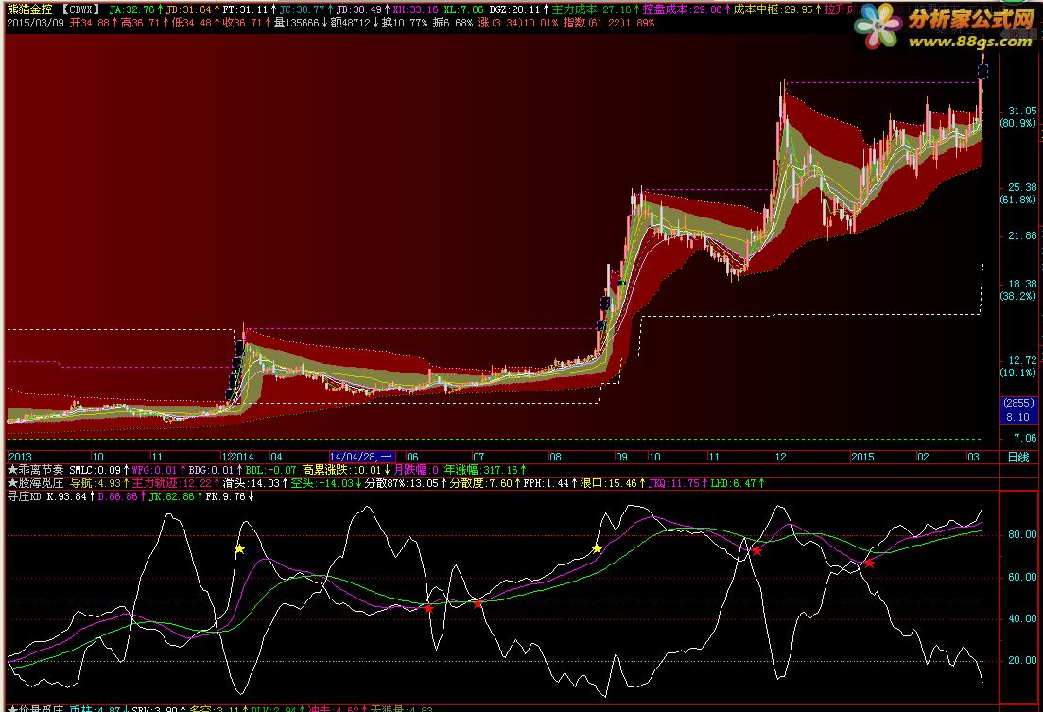The height and width of the screenshot is (712, 1043).
Task: Click the 熊猫金控 stock name
Action: point(29,9)
